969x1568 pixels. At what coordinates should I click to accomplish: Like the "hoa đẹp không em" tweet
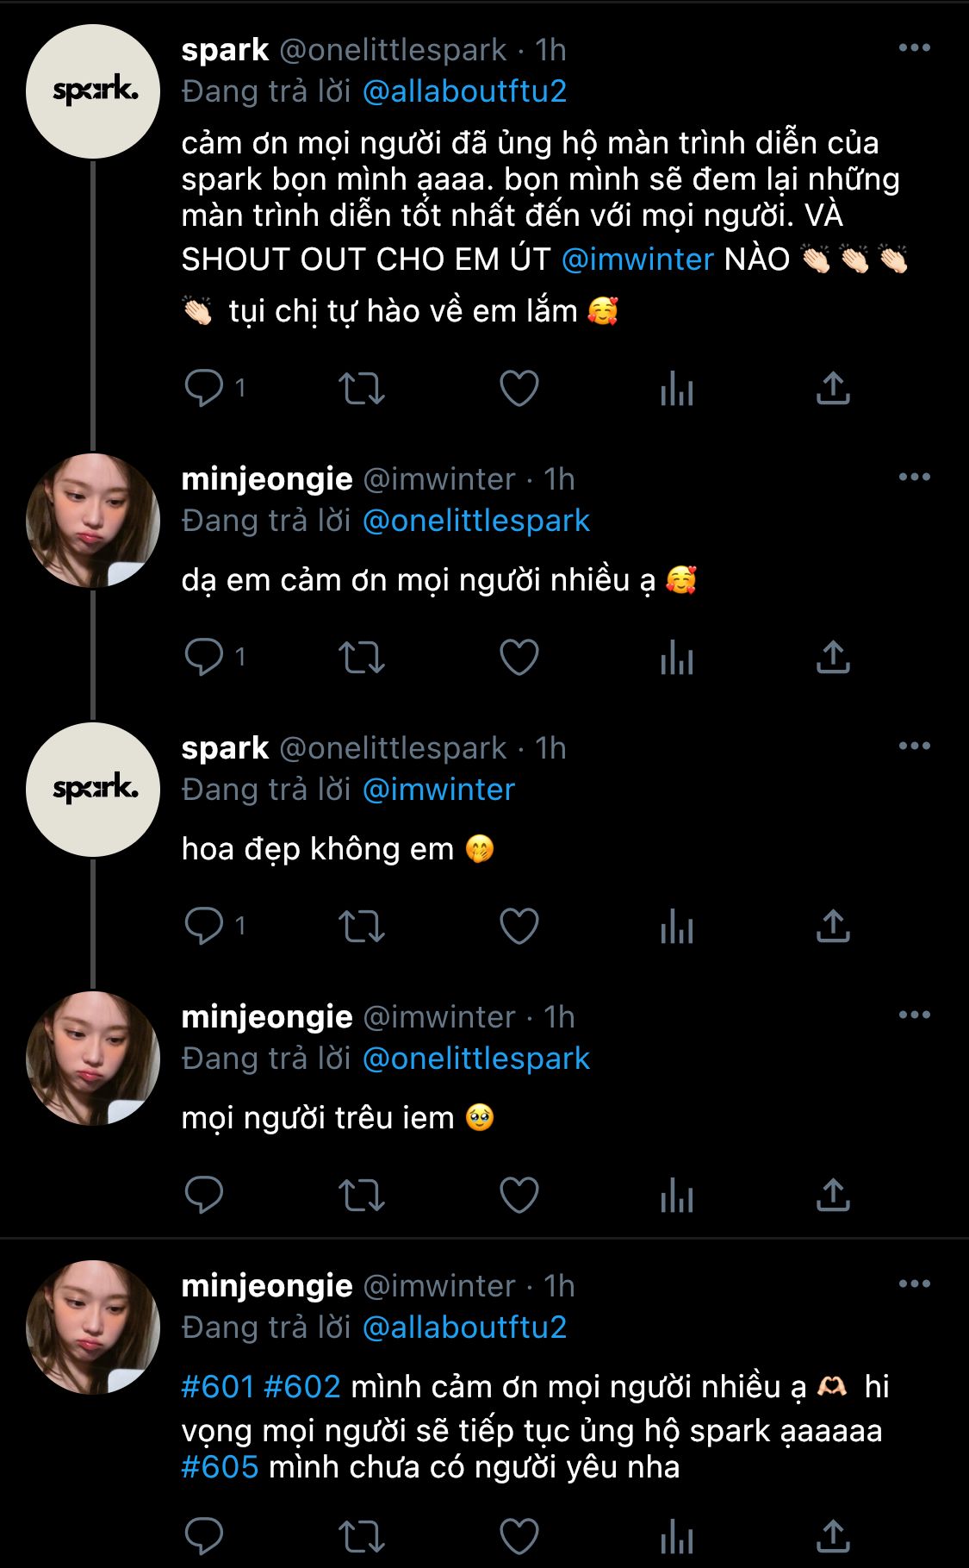click(519, 926)
